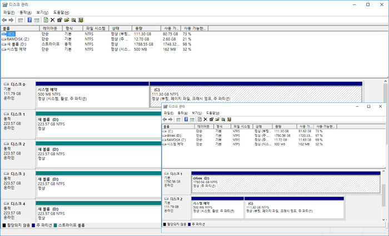This screenshot has height=236, width=389.
Task: Open the 동작(A) menu in main window
Action: click(x=26, y=12)
